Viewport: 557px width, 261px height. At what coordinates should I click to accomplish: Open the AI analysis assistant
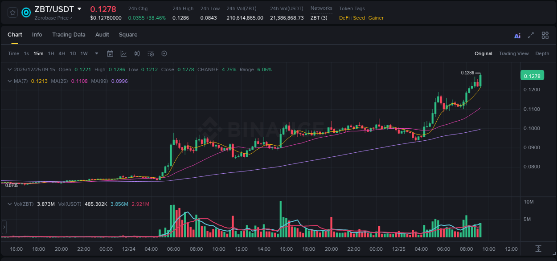[x=517, y=35]
